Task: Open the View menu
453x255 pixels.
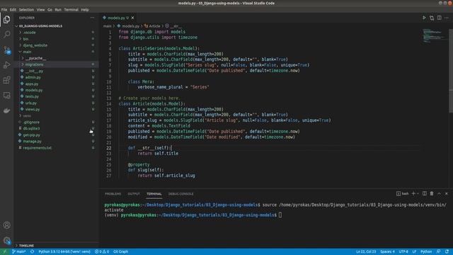Action: coord(40,9)
